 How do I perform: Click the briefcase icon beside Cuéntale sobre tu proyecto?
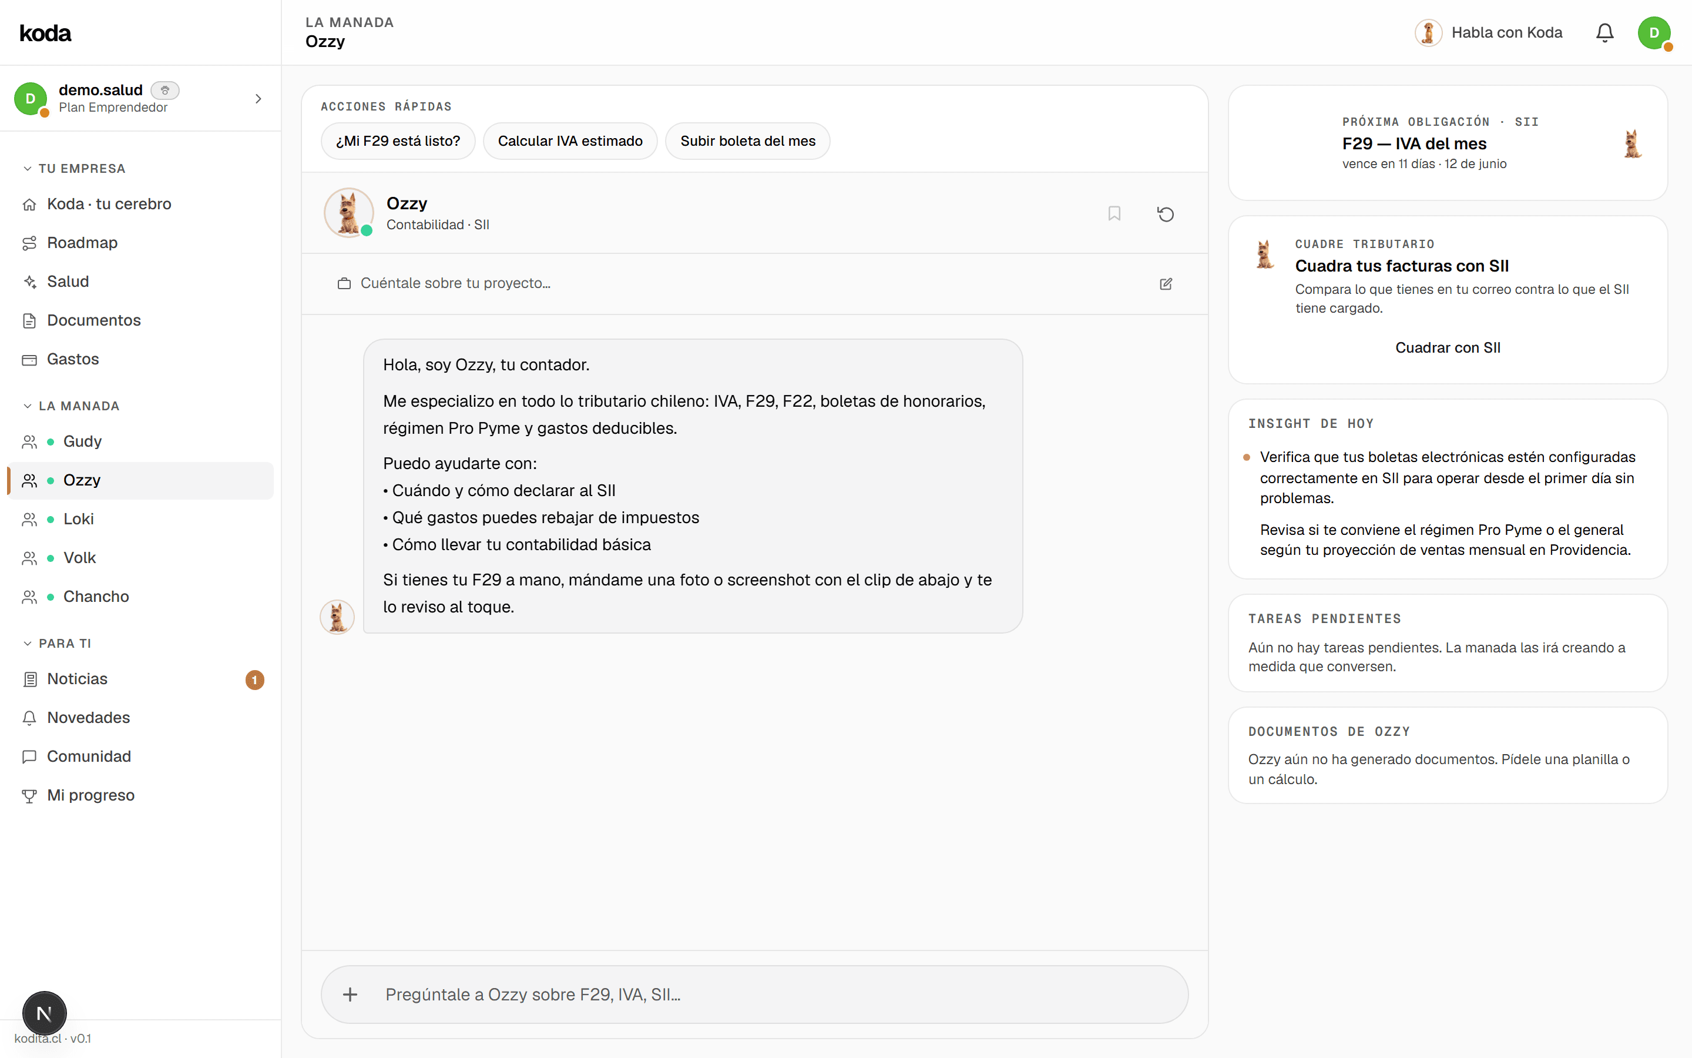coord(344,283)
